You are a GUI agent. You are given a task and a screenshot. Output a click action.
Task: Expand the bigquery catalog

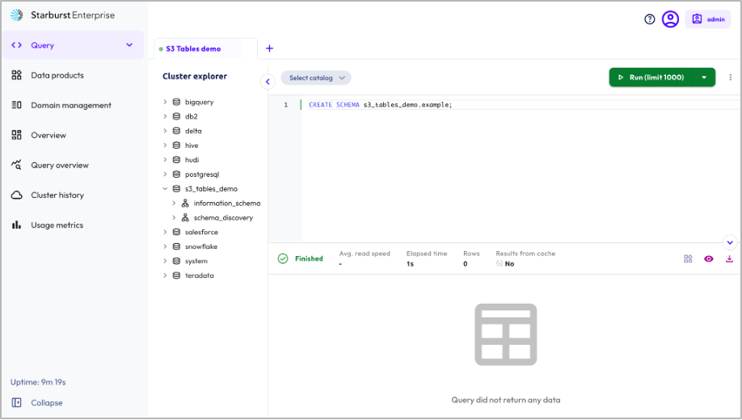tap(165, 102)
